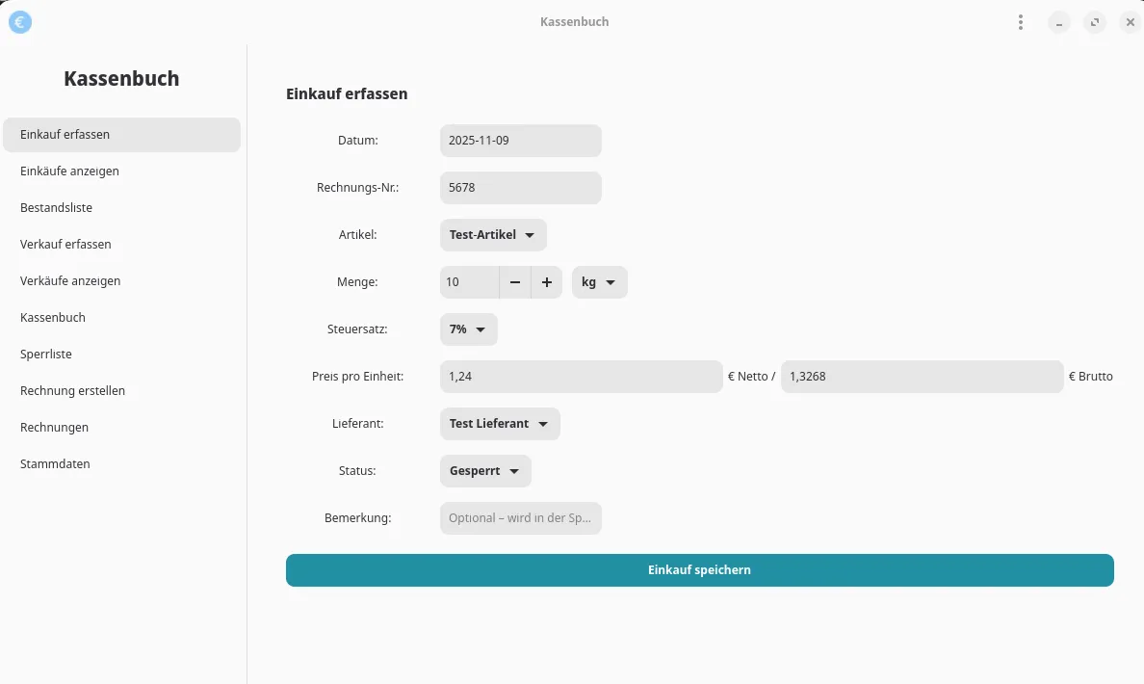The width and height of the screenshot is (1144, 684).
Task: Change the Status dropdown from Gesperrt
Action: 485,471
